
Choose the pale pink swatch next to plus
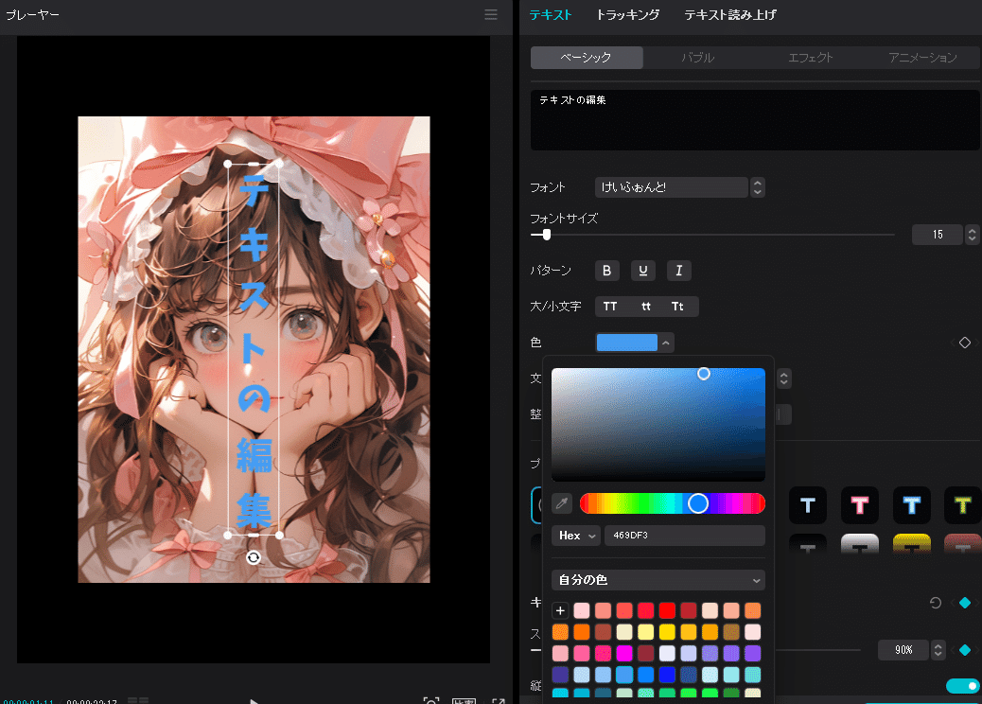pos(582,610)
